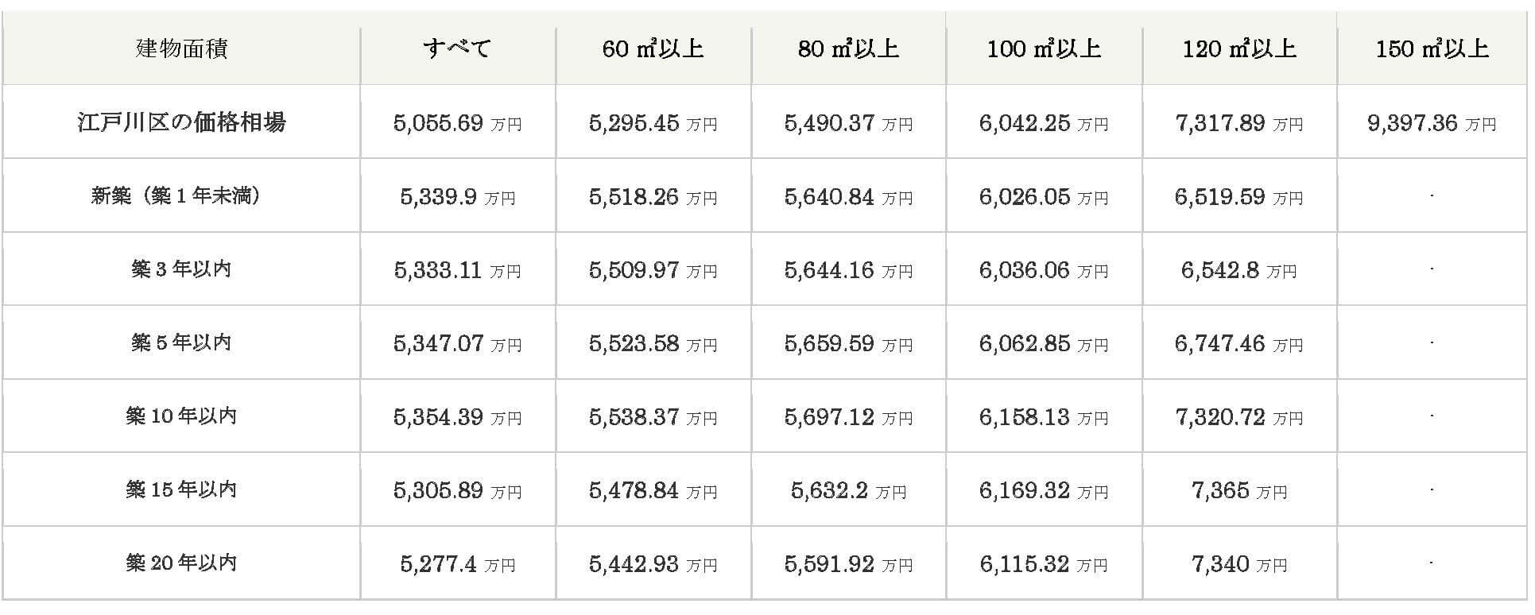Click the 江戸川区の価格相場 row label
1535x615 pixels.
coord(181,122)
